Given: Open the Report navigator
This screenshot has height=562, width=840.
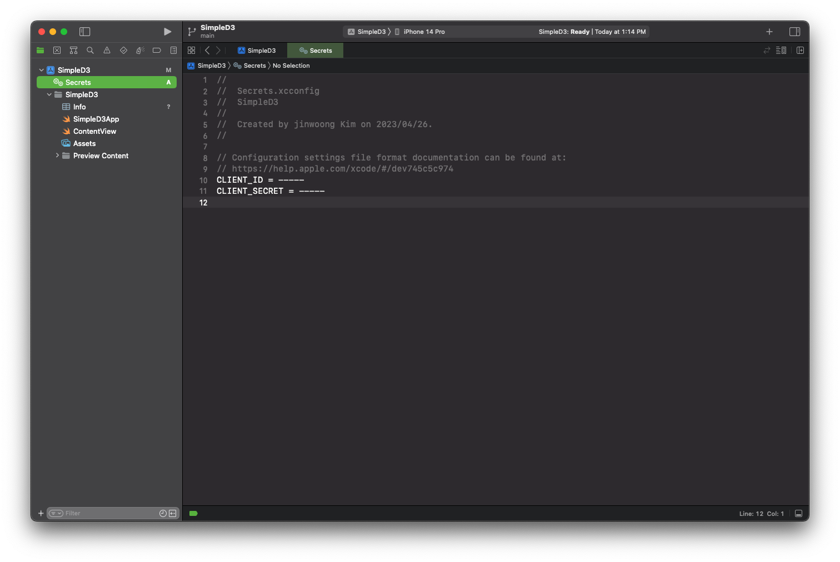Looking at the screenshot, I should [x=173, y=51].
